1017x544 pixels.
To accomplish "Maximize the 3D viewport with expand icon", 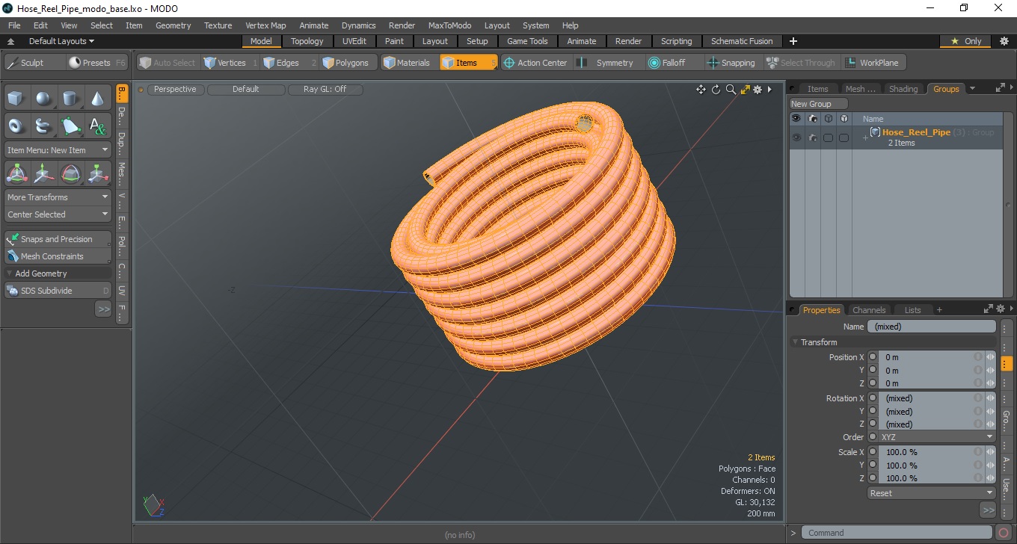I will coord(745,90).
